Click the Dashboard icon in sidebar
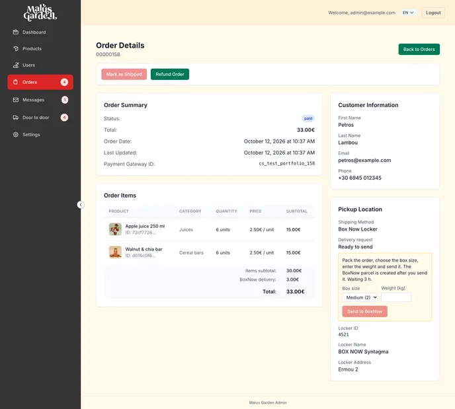This screenshot has width=455, height=409. (16, 32)
